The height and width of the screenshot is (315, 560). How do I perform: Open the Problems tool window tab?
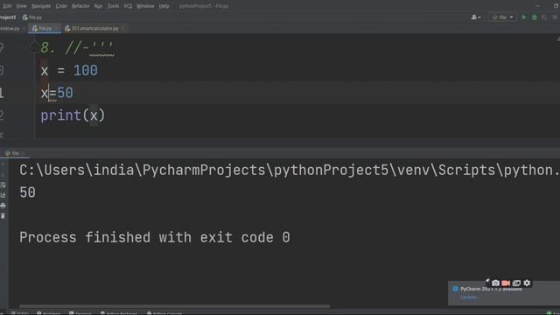[49, 313]
